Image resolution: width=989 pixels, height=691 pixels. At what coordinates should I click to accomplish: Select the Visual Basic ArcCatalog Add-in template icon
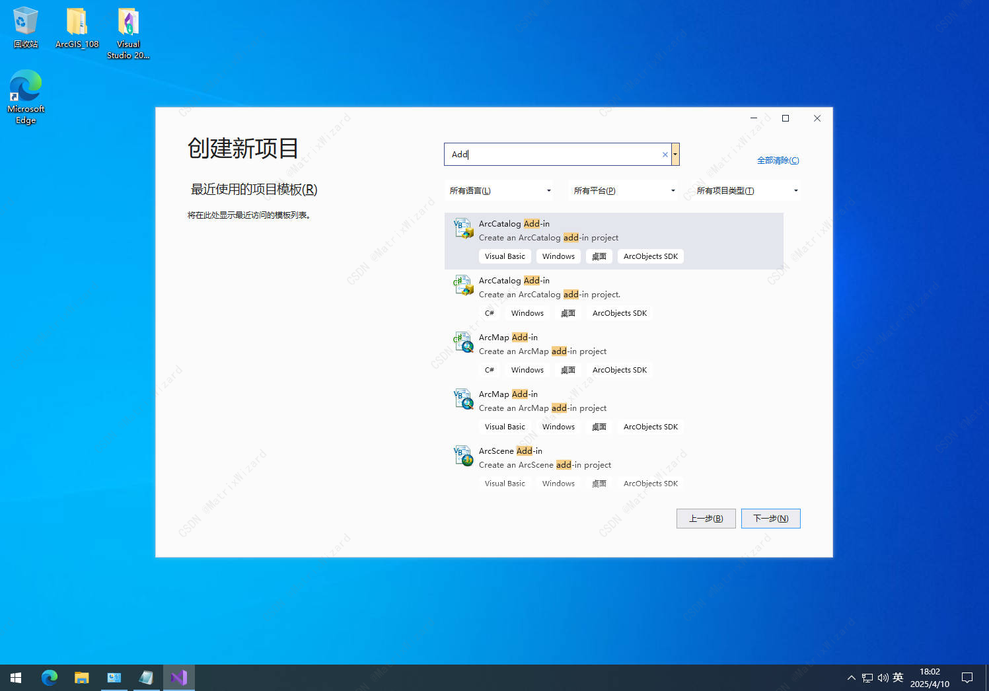click(463, 229)
